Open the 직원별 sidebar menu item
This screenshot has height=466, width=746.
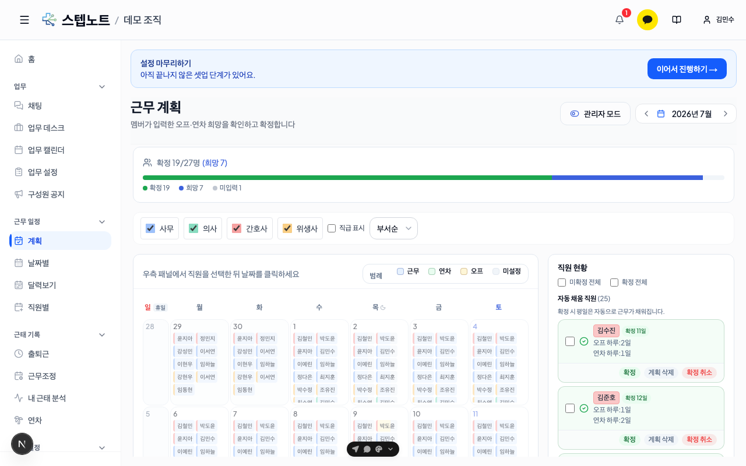coord(60,307)
